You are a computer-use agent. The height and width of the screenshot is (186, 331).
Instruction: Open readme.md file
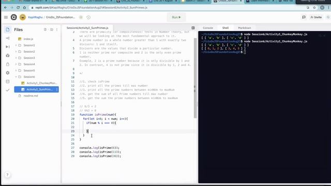[x=31, y=96]
